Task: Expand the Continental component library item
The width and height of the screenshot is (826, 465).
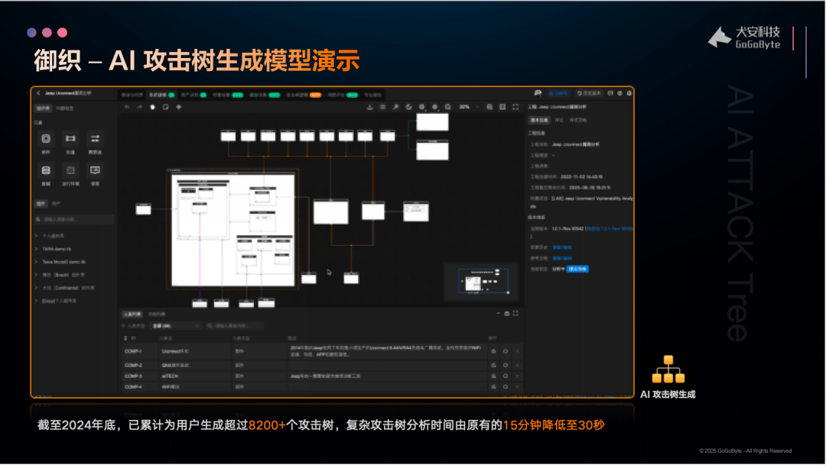Action: coord(37,288)
